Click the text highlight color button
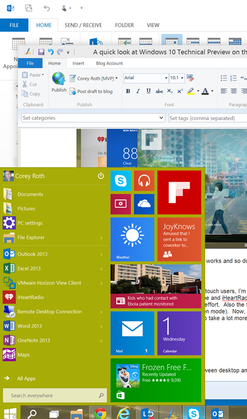This screenshot has width=247, height=419. click(x=191, y=91)
